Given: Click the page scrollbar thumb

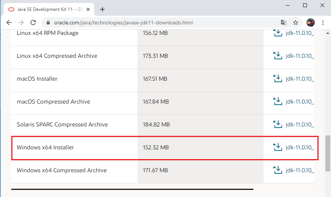Looking at the screenshot, I should pos(328,153).
